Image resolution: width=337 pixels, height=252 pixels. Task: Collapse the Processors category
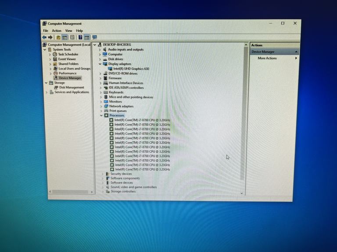(101, 115)
